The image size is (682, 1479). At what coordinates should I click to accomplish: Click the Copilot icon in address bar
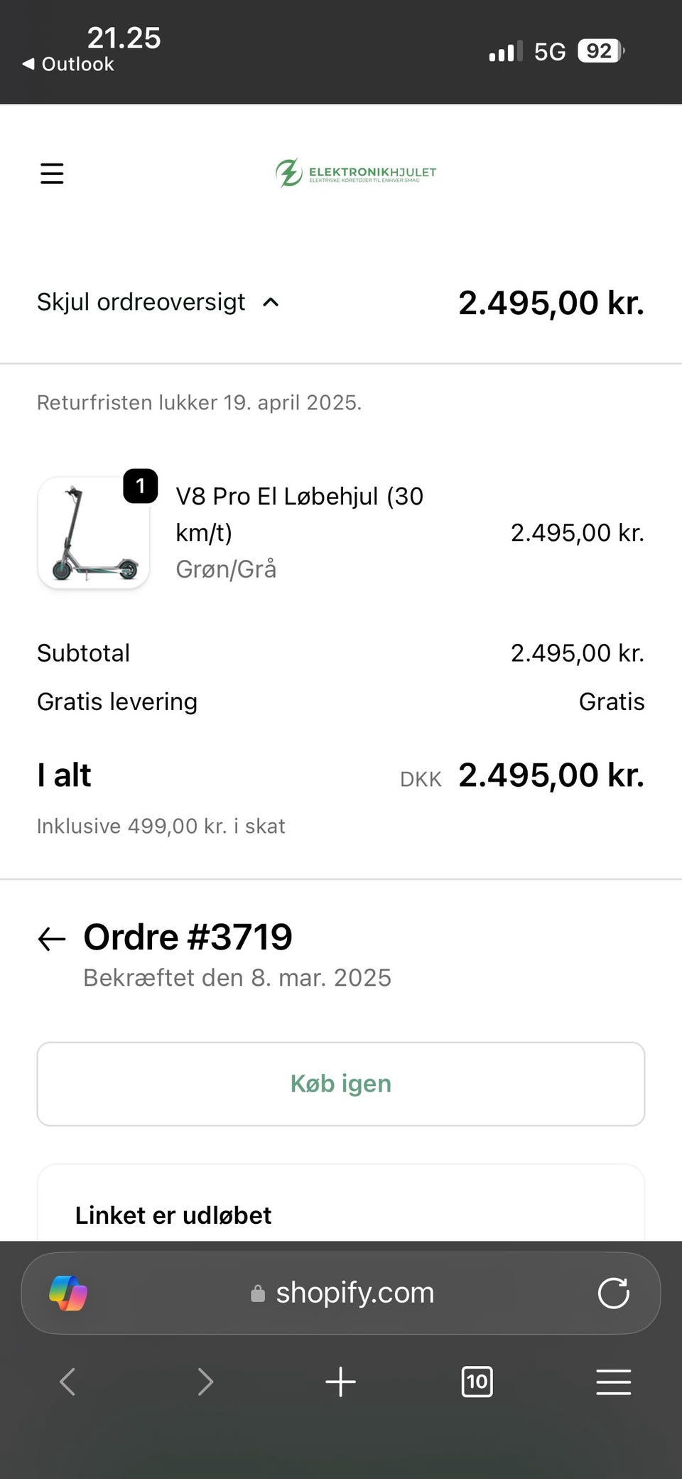click(68, 1293)
